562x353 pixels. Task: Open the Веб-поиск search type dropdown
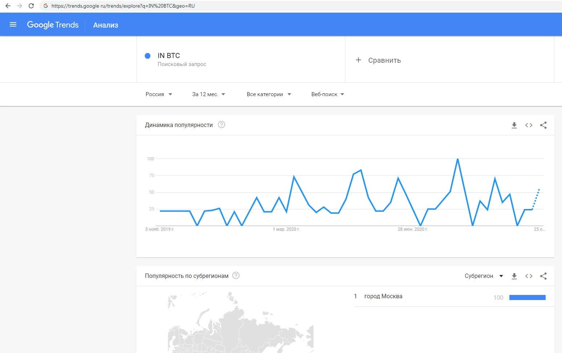327,94
